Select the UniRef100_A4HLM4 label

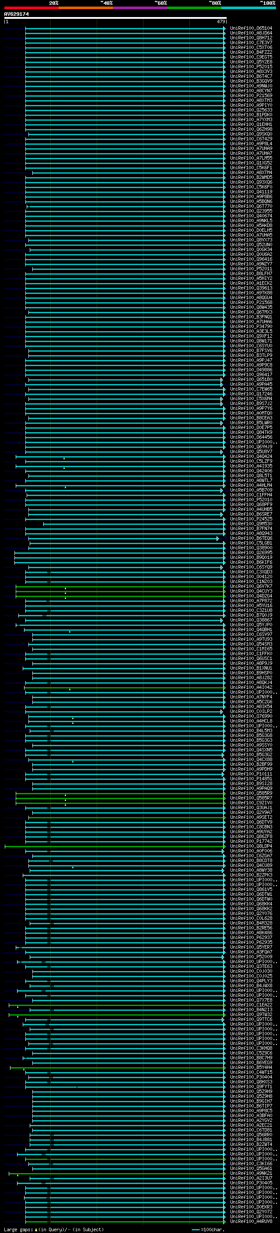tap(251, 486)
